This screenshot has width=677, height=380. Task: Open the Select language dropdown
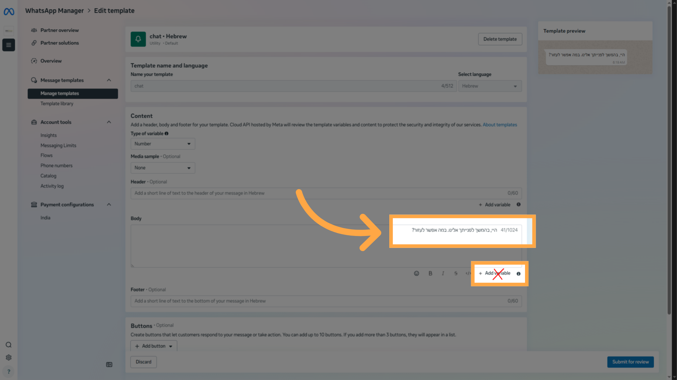(x=490, y=86)
